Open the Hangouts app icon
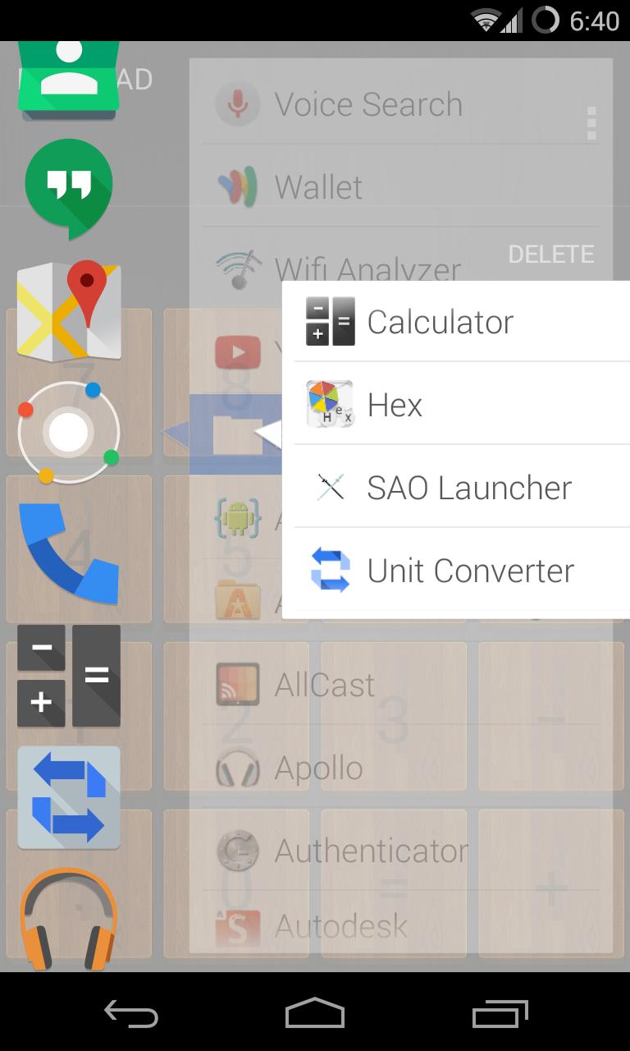 69,188
